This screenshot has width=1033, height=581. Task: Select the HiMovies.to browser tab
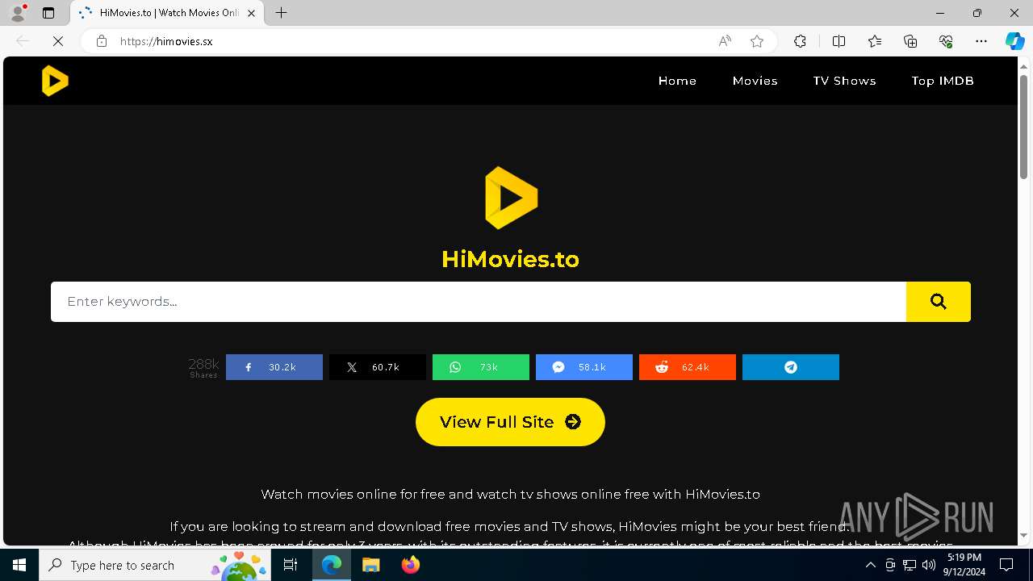click(x=168, y=13)
